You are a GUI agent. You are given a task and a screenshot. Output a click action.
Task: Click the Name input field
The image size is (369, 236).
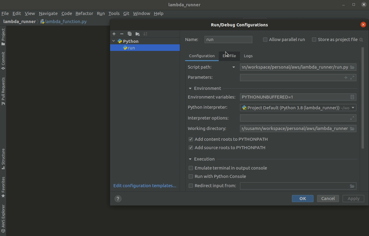pos(228,40)
